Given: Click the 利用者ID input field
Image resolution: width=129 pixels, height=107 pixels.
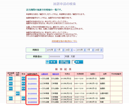Looking at the screenshot, I should coord(57,56).
